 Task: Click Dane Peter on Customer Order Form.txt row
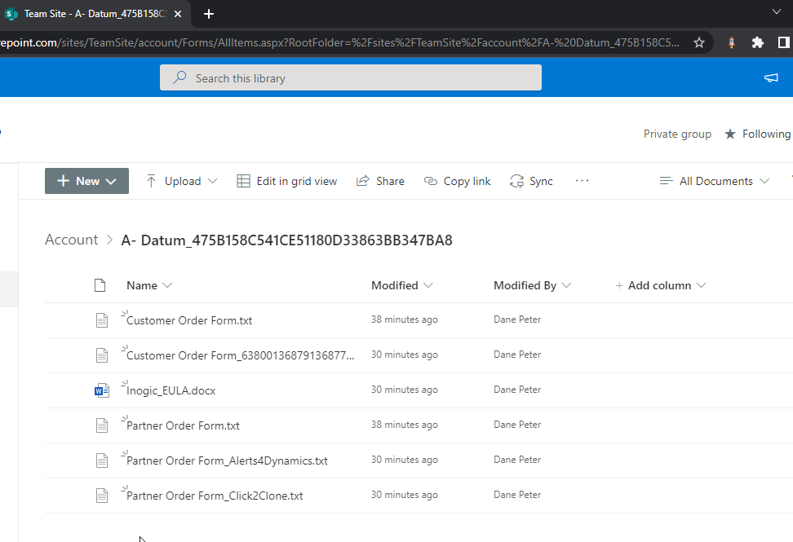click(517, 319)
